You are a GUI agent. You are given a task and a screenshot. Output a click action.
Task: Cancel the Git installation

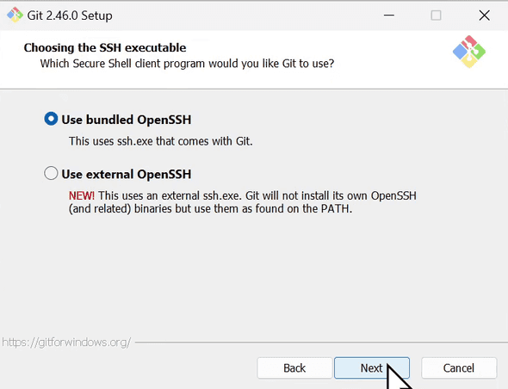click(459, 368)
